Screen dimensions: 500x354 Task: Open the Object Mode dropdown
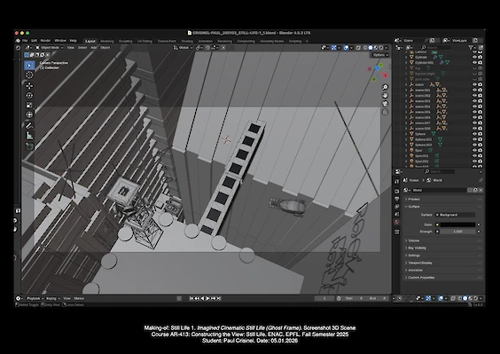tap(50, 48)
